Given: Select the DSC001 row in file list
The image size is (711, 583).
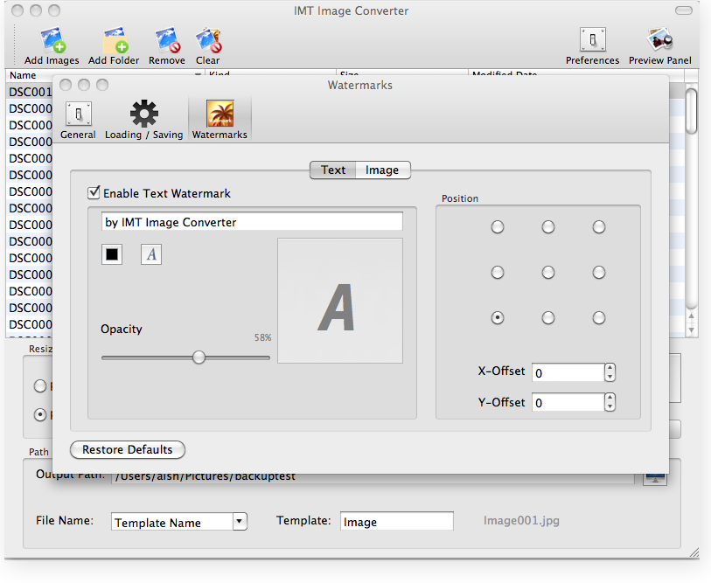Looking at the screenshot, I should point(30,92).
